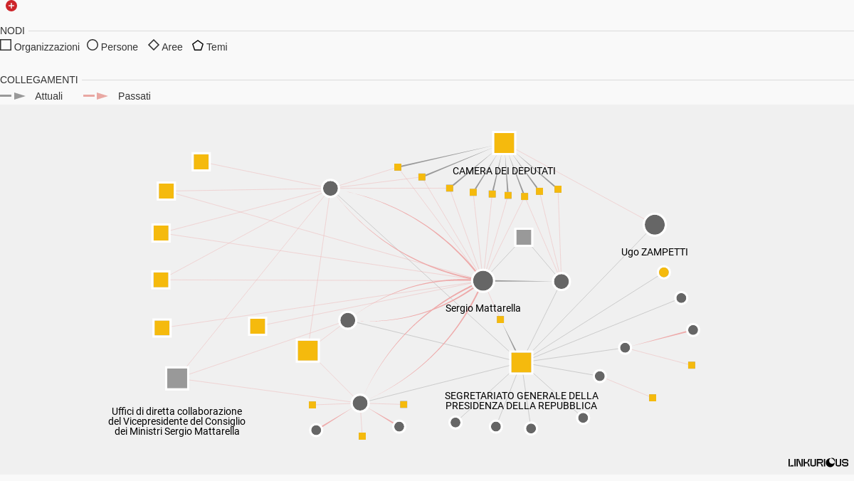This screenshot has height=481, width=854.
Task: Click the gray square node above Sergio Mattarella
Action: [x=524, y=238]
